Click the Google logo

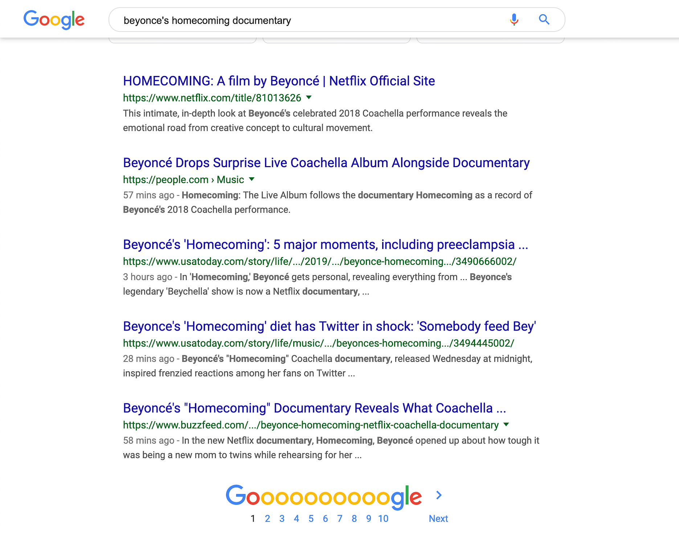[x=54, y=20]
